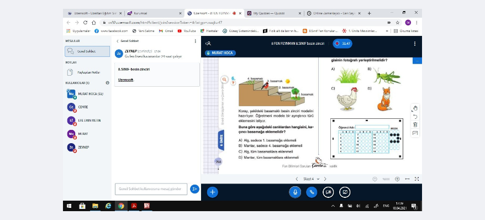
Task: Select the pan hand whiteboard tool
Action: click(415, 108)
